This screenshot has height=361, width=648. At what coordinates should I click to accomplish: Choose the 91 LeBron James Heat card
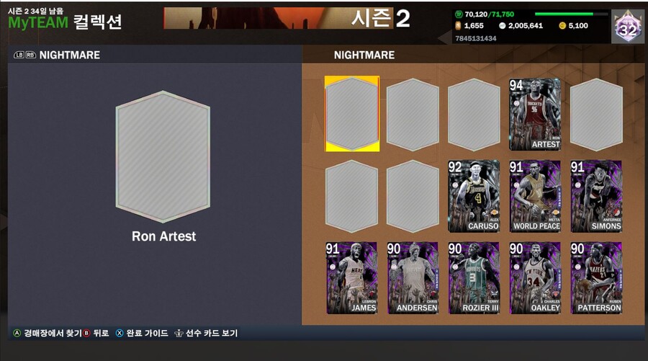click(x=351, y=278)
